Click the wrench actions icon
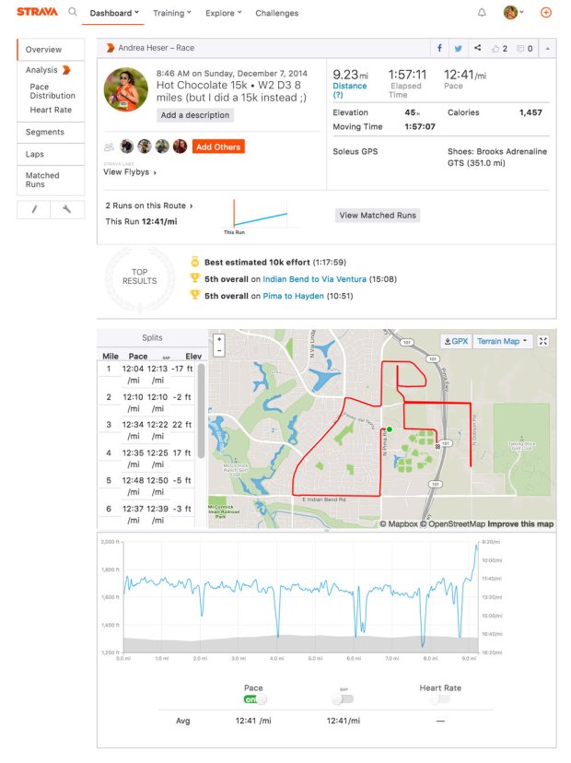Screen dimensions: 571x763 [67, 209]
